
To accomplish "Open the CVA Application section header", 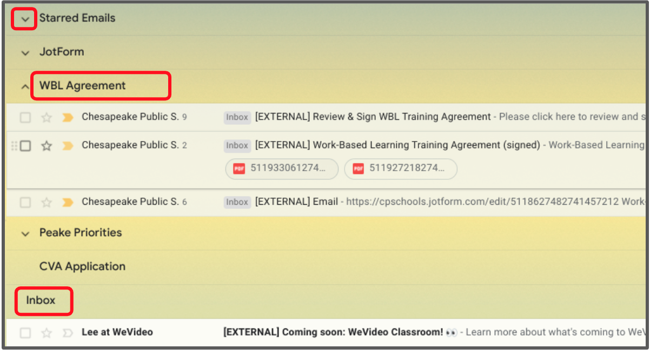I will pyautogui.click(x=82, y=266).
